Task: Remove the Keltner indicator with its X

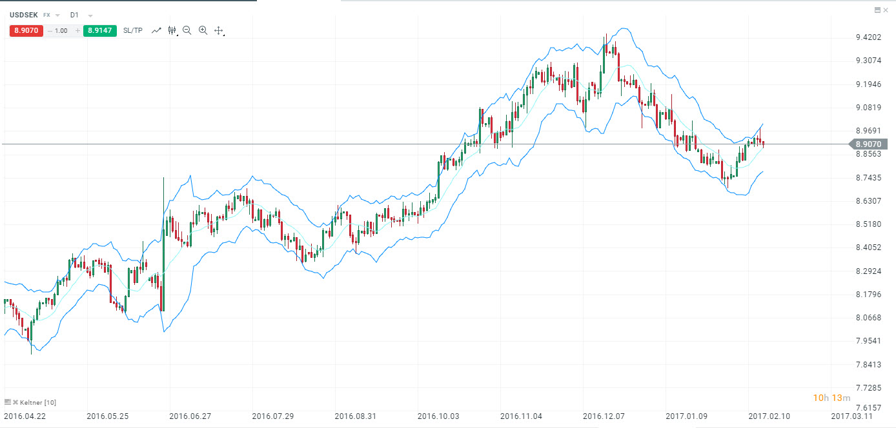Action: (15, 402)
